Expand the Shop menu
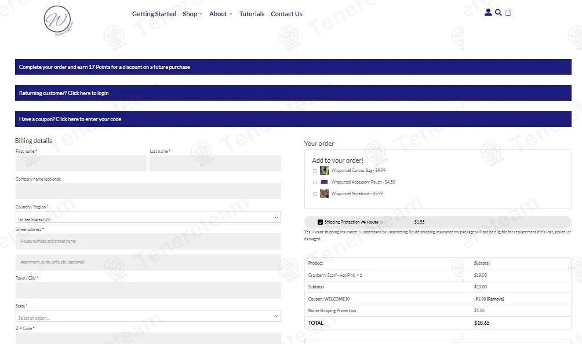 [x=192, y=14]
